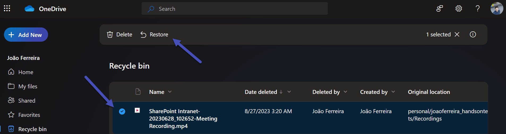Open the Settings gear icon
This screenshot has width=506, height=134.
point(458,9)
